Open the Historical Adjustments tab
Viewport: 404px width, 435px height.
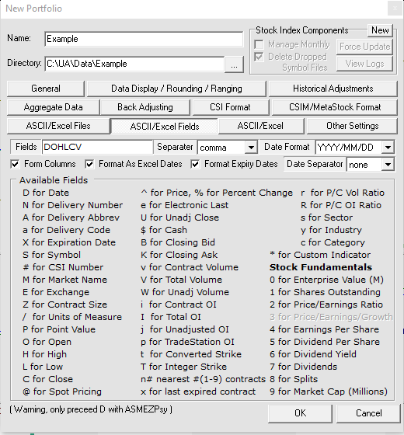coord(333,89)
